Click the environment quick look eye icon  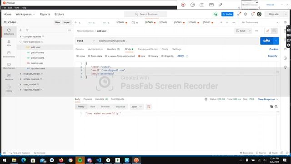[x=285, y=22]
